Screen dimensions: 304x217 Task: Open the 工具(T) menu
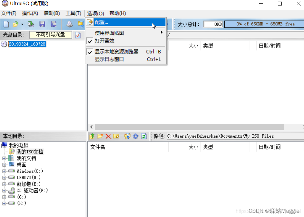[x=73, y=13]
